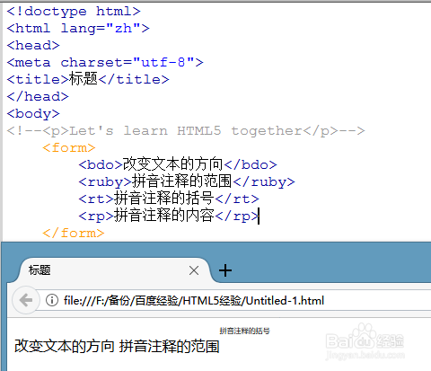Select the 标题 browser tab
431x371 pixels.
click(114, 270)
